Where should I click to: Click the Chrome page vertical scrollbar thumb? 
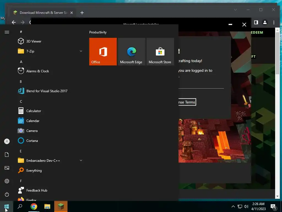(277, 53)
